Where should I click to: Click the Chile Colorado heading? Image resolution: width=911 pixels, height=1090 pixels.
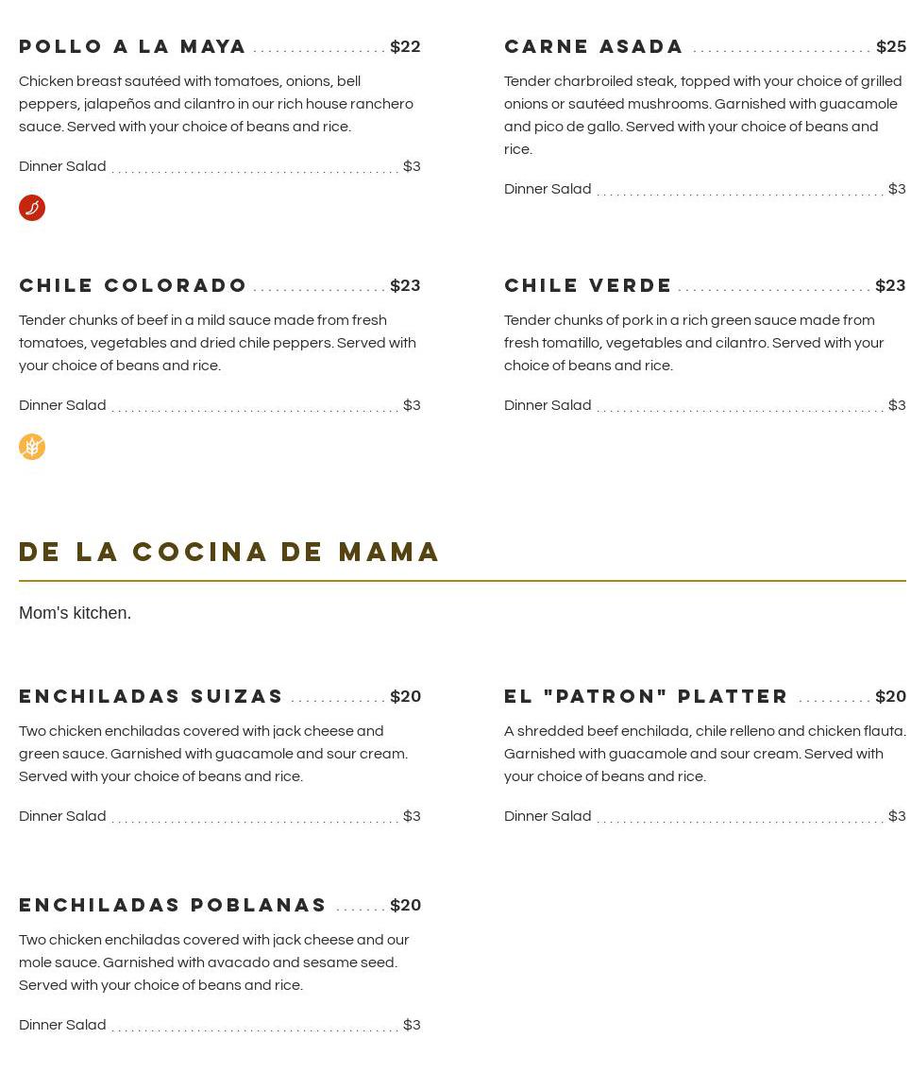click(x=133, y=285)
